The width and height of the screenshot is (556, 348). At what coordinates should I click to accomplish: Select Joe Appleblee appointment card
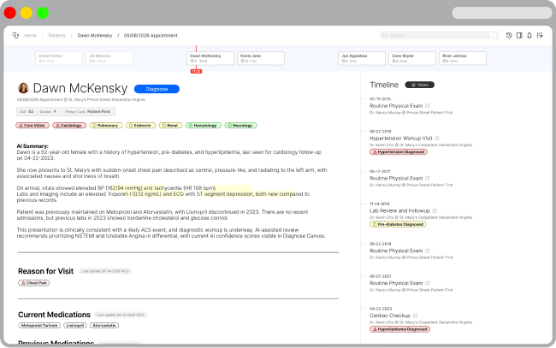tap(362, 58)
